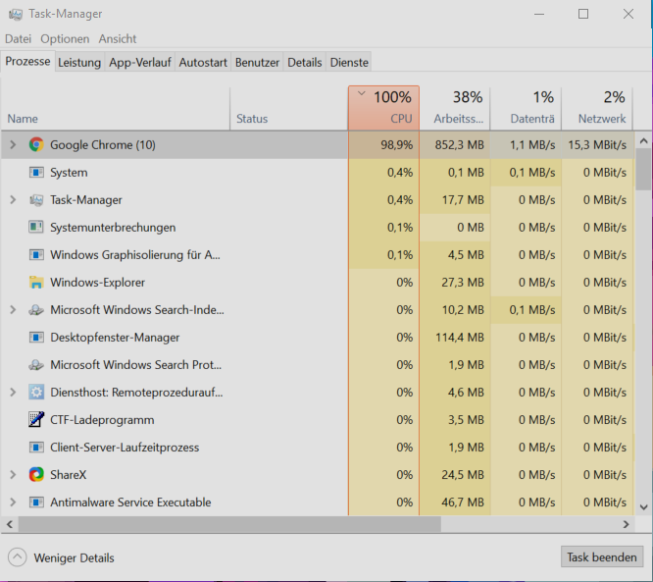Click the scroll-down arrow of process list

pos(643,507)
